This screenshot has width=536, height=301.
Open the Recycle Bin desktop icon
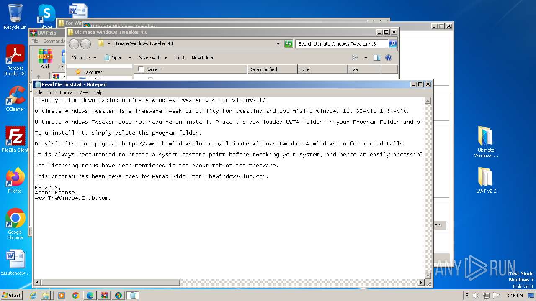(15, 17)
